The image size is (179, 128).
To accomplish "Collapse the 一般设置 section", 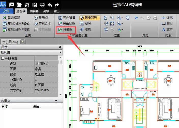I will coord(3,58).
